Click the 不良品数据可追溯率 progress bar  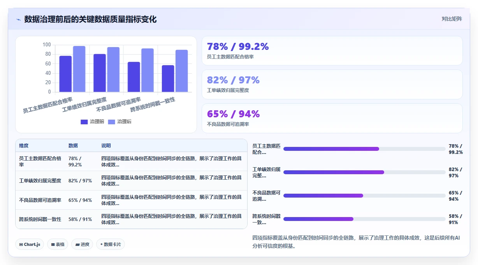(x=364, y=196)
